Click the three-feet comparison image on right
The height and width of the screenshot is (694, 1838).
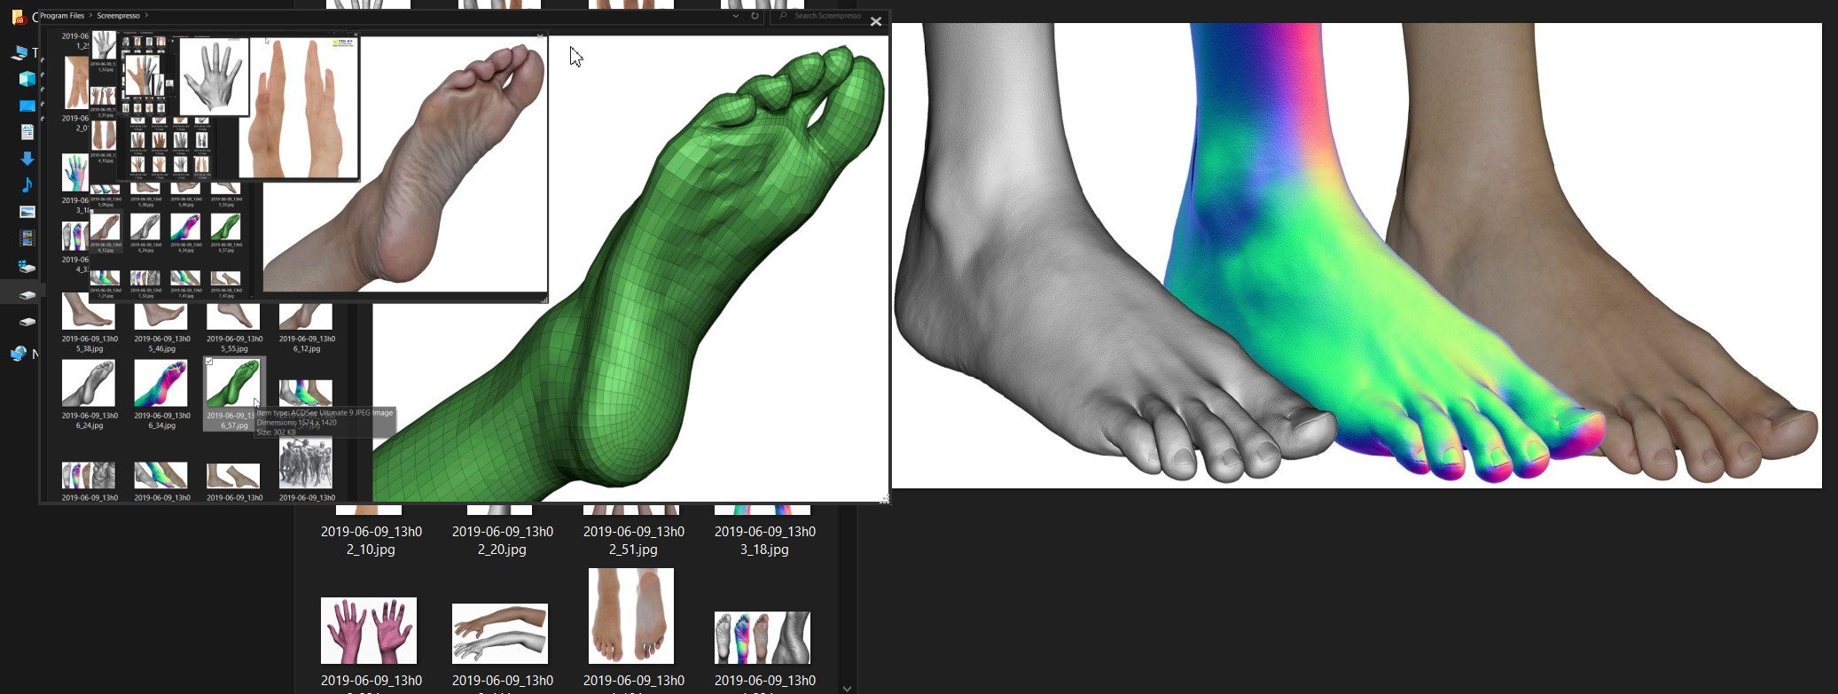pyautogui.click(x=1357, y=255)
